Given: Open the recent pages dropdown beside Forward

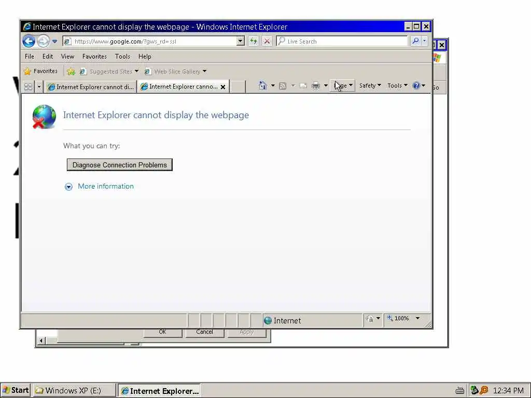Looking at the screenshot, I should click(54, 41).
